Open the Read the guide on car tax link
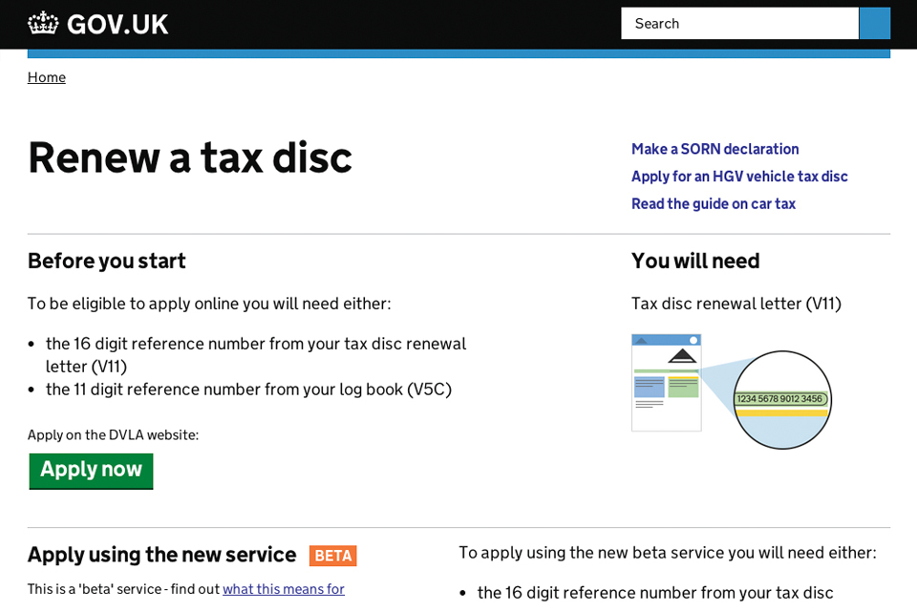The image size is (917, 611). click(x=713, y=204)
